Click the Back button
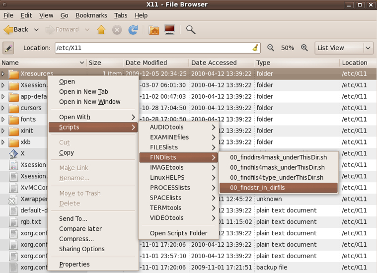Viewport: 377px width, 273px height. tap(16, 30)
